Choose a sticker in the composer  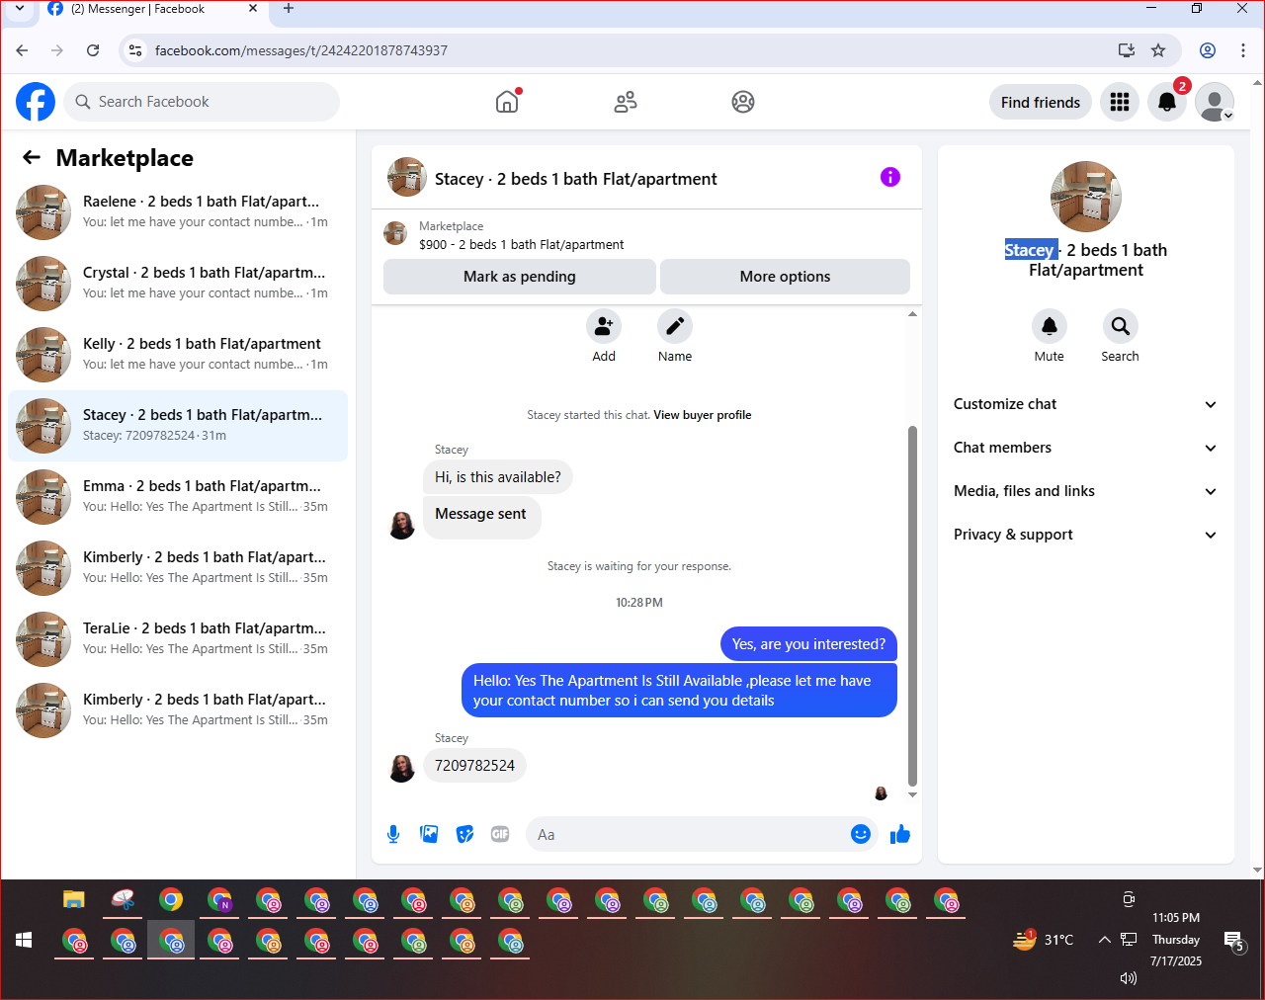464,834
